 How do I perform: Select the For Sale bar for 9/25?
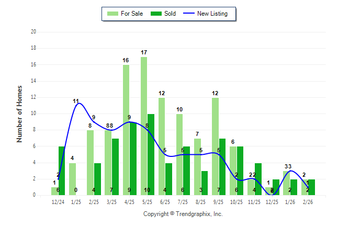tap(215, 146)
